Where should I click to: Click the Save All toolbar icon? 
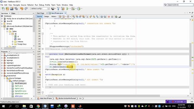point(16,8)
